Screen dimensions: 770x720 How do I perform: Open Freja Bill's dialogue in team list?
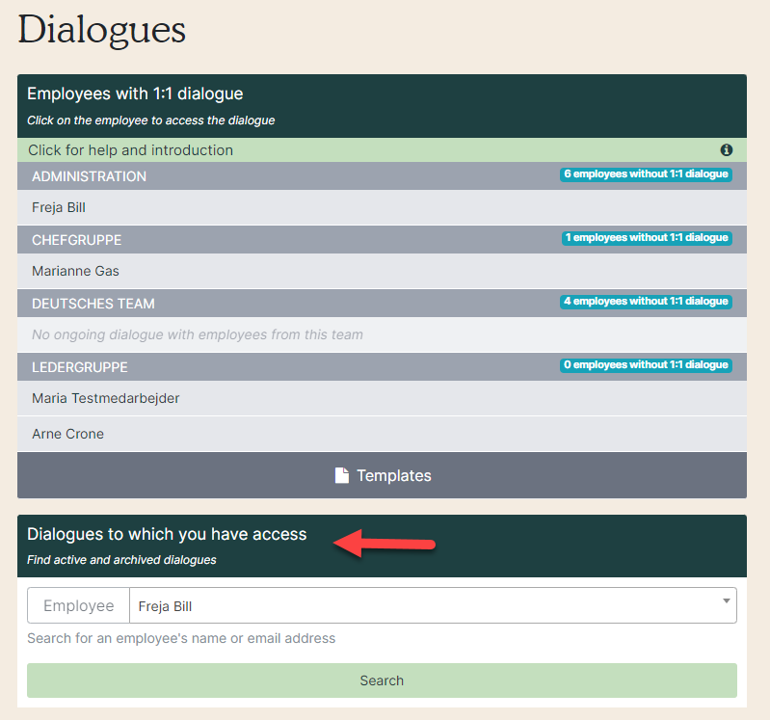coord(59,207)
